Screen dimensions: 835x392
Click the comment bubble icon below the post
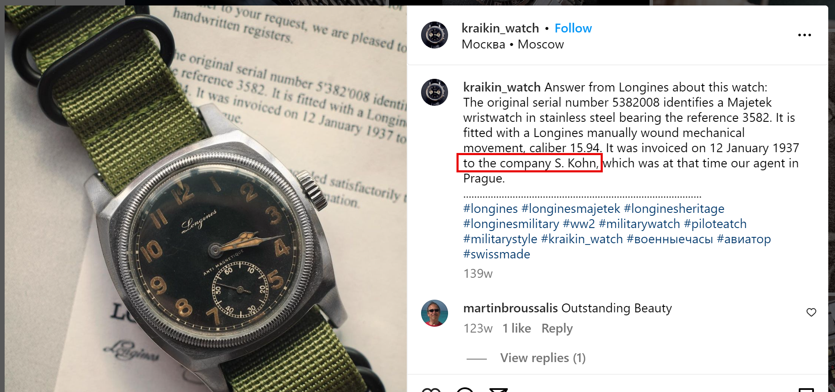pos(465,389)
